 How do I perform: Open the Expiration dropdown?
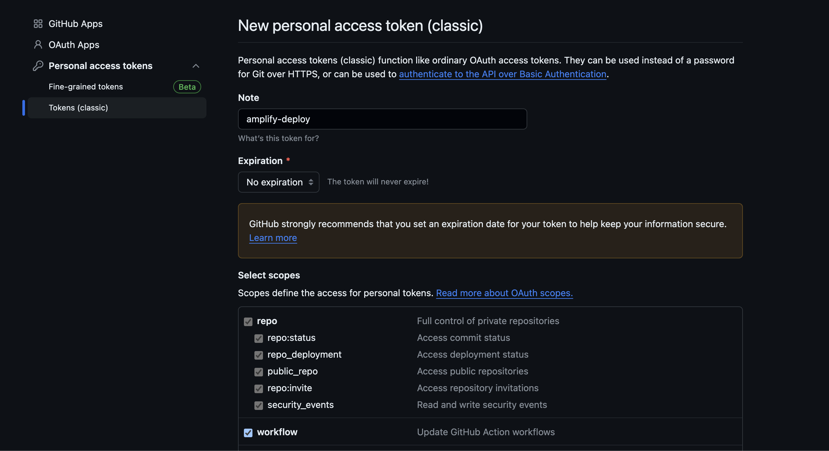coord(278,182)
